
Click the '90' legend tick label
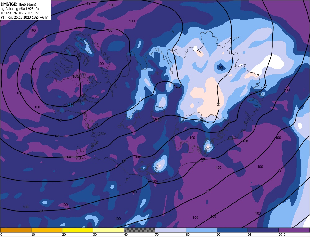pos(219,235)
